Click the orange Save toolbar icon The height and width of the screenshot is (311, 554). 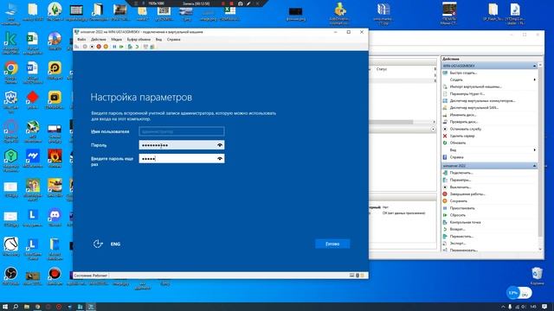click(106, 47)
